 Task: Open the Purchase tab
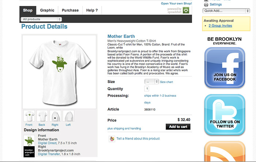click(x=70, y=10)
